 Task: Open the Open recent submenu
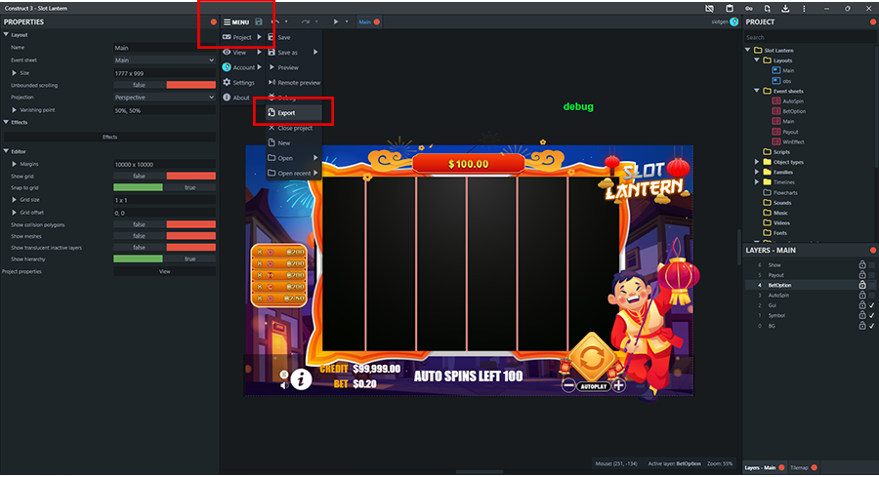coord(294,173)
